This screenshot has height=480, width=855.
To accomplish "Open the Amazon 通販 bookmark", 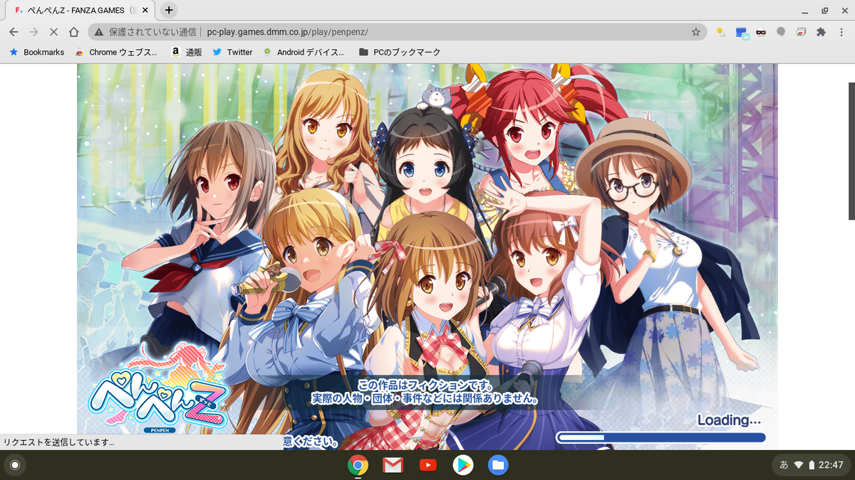I will [187, 52].
